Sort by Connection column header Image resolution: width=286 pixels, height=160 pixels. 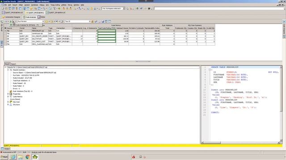[x=64, y=28]
